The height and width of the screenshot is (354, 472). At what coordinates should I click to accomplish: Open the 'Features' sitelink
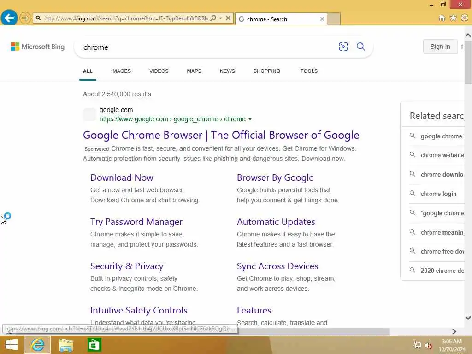[x=254, y=310]
